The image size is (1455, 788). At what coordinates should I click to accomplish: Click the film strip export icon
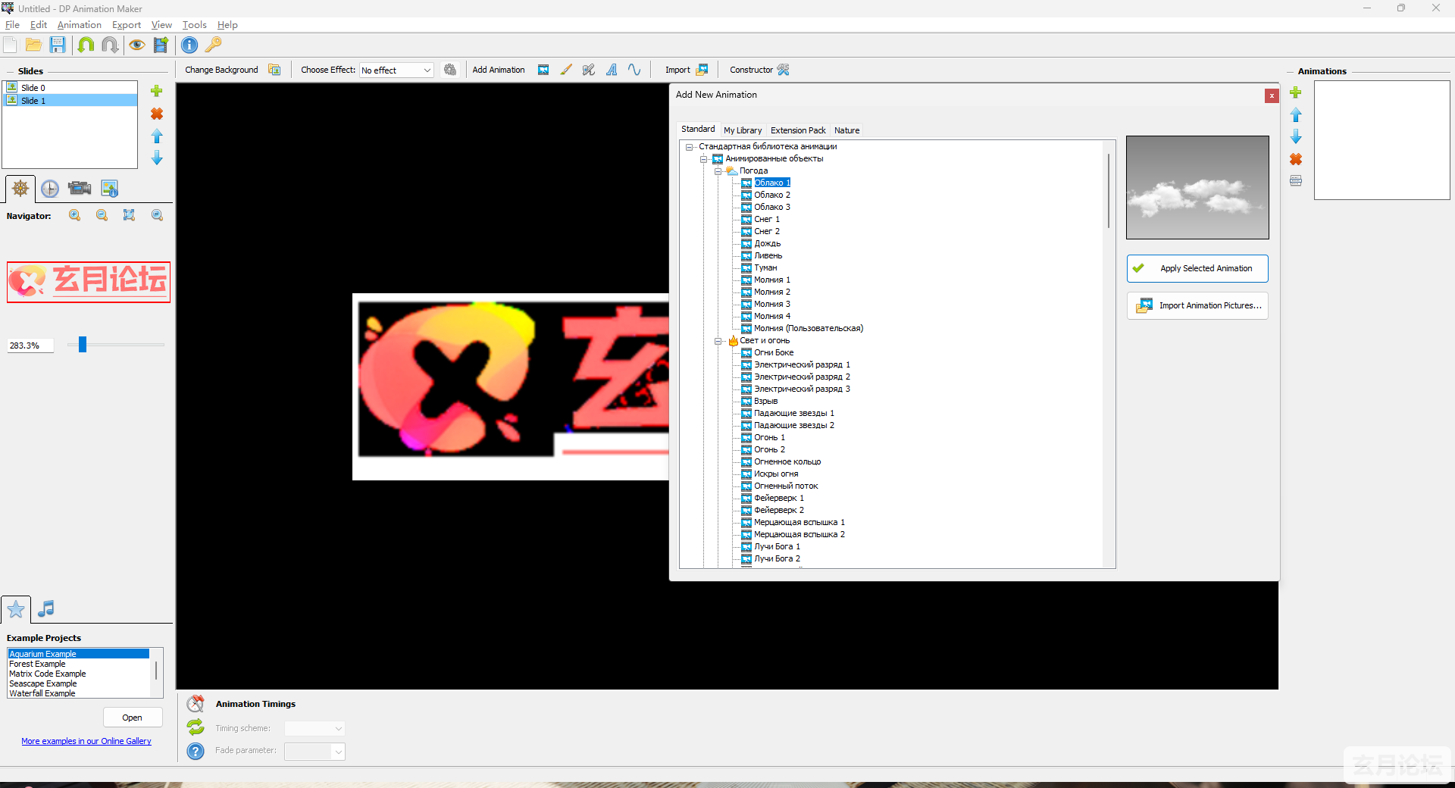[x=161, y=45]
